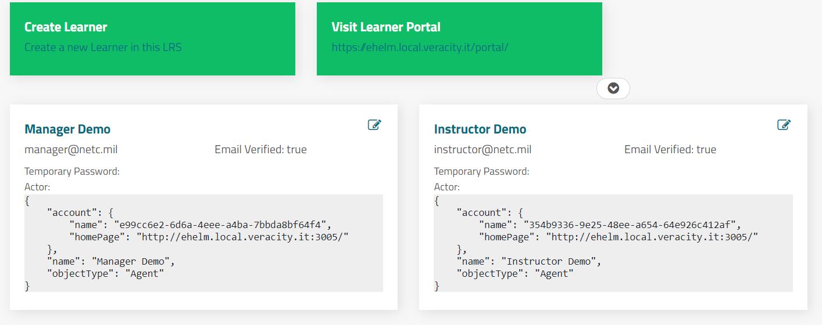Click Instructor Demo's Email Verified status
This screenshot has width=822, height=325.
(x=670, y=150)
